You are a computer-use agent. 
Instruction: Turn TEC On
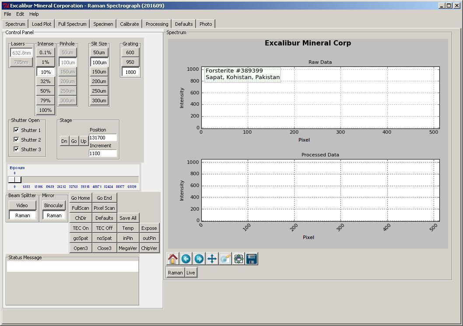[81, 228]
